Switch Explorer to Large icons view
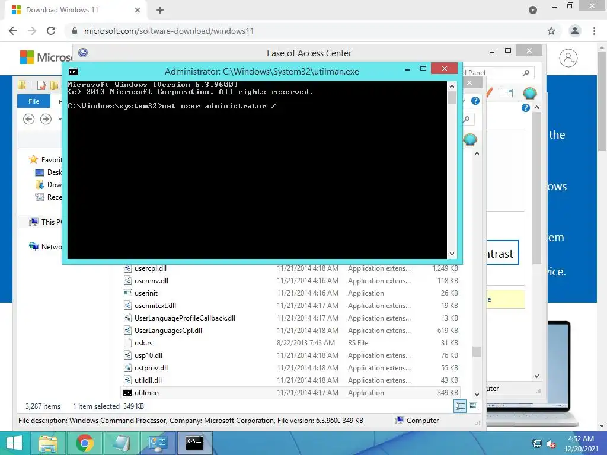607x455 pixels. (x=473, y=406)
